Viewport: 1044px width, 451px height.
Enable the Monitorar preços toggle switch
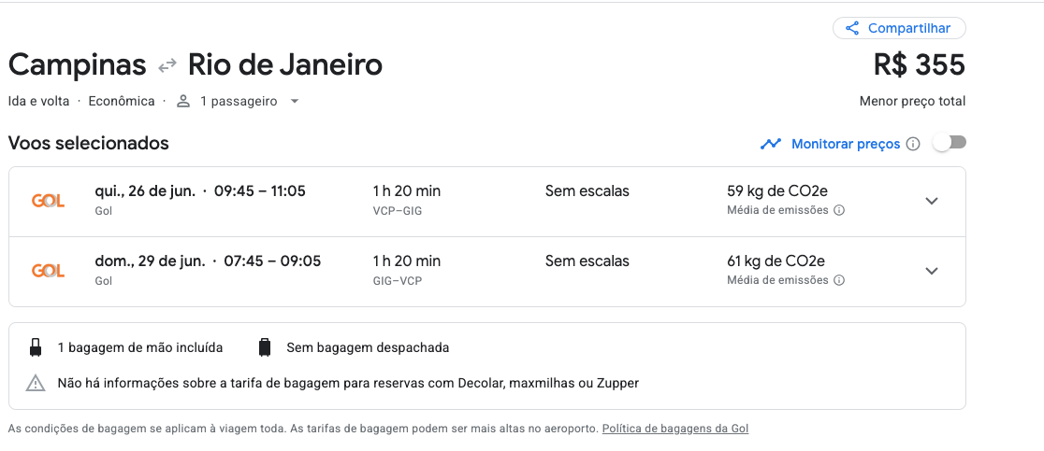tap(950, 143)
